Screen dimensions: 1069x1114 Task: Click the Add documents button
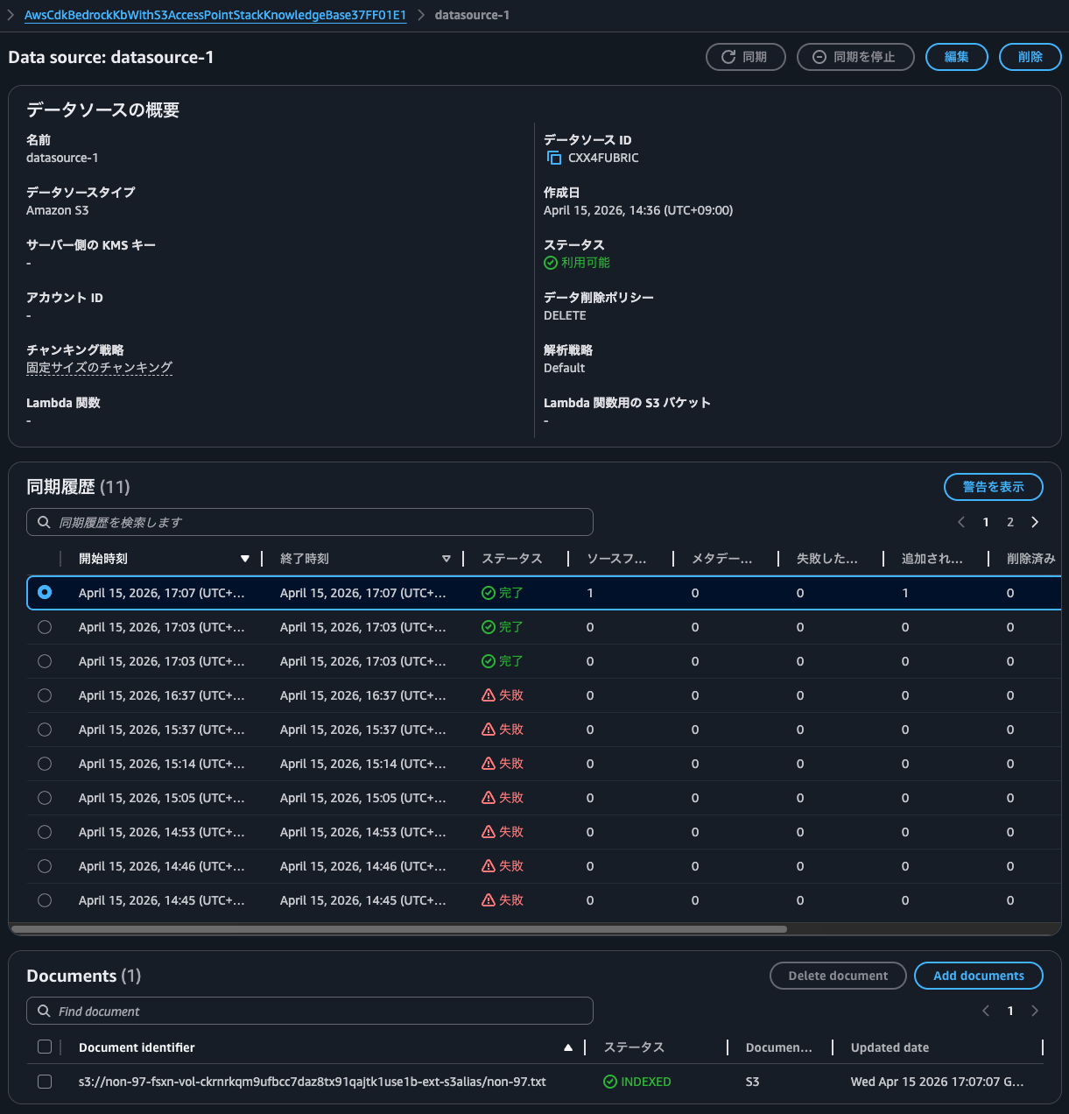click(x=978, y=976)
